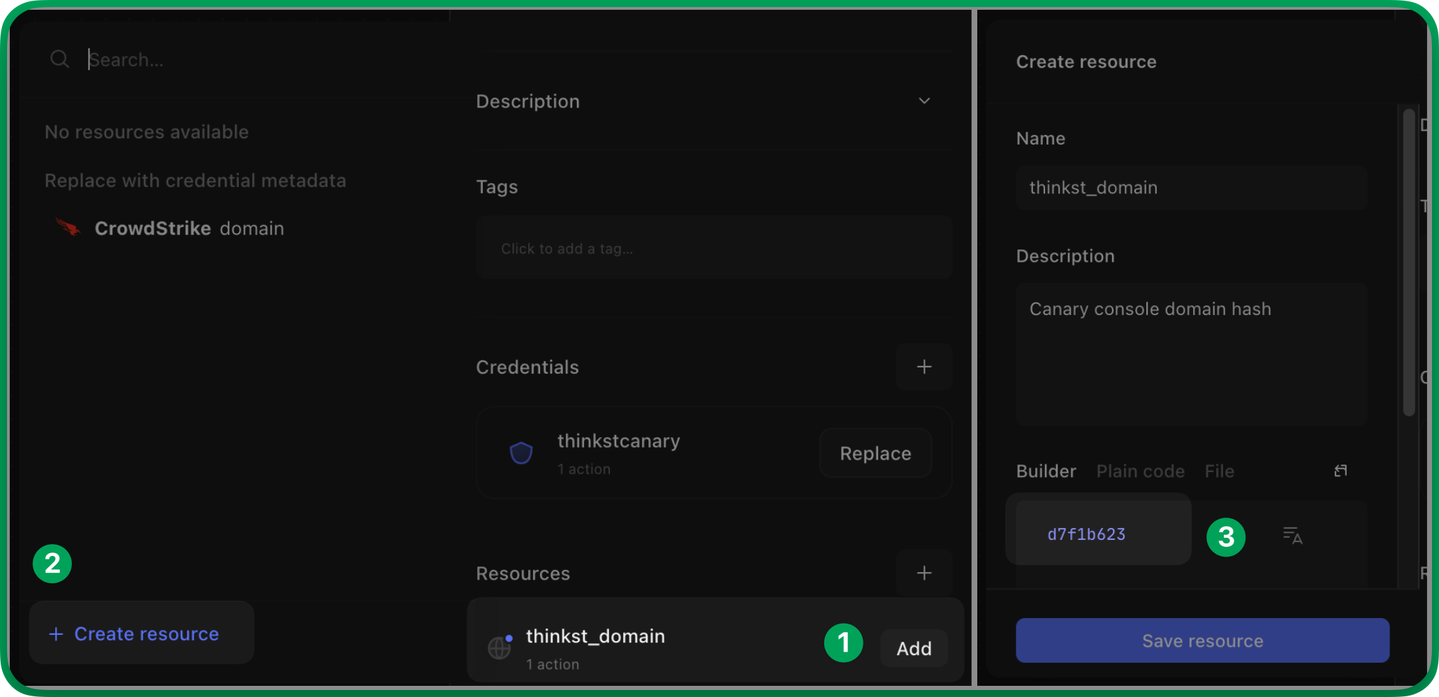
Task: Switch to the Plain code tab
Action: tap(1140, 471)
